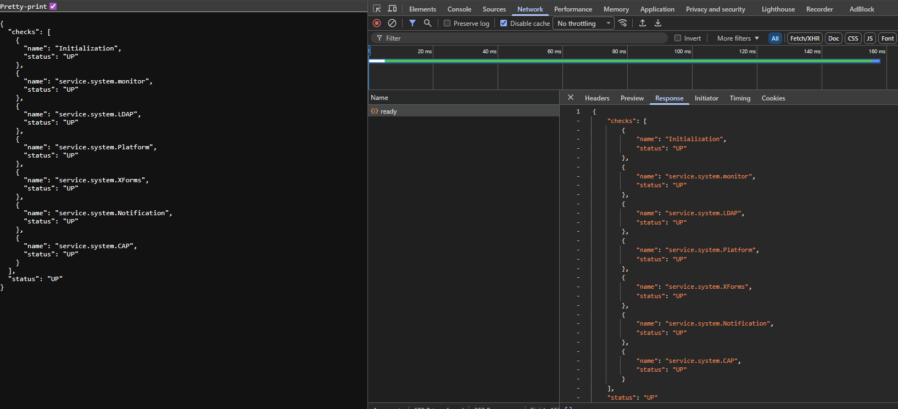Enable the Preserve log checkbox

click(x=447, y=24)
